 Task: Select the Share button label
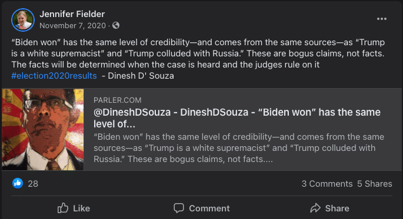337,208
